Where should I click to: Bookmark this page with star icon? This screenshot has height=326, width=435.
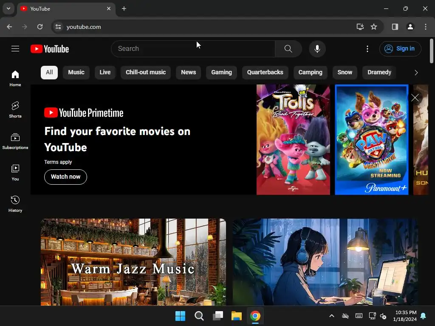point(374,27)
